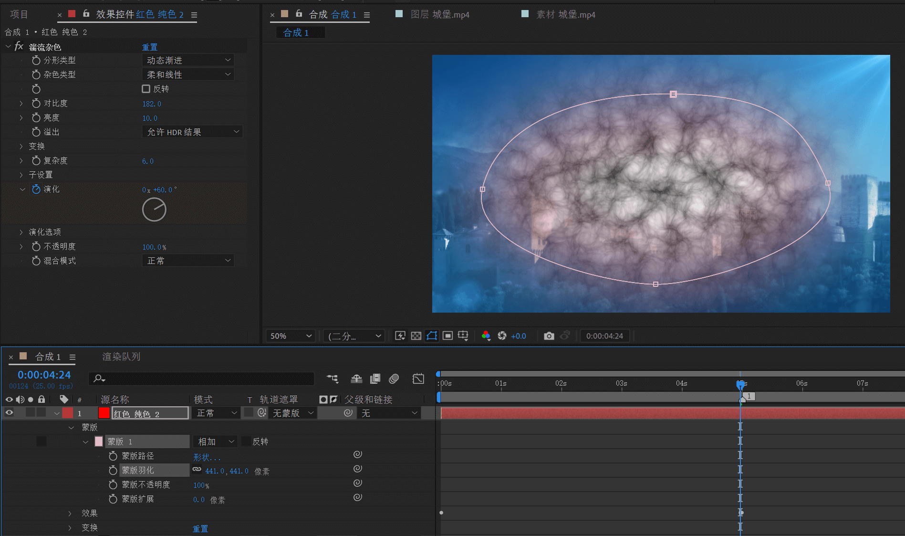
Task: Click the reset exposure icon
Action: [502, 336]
